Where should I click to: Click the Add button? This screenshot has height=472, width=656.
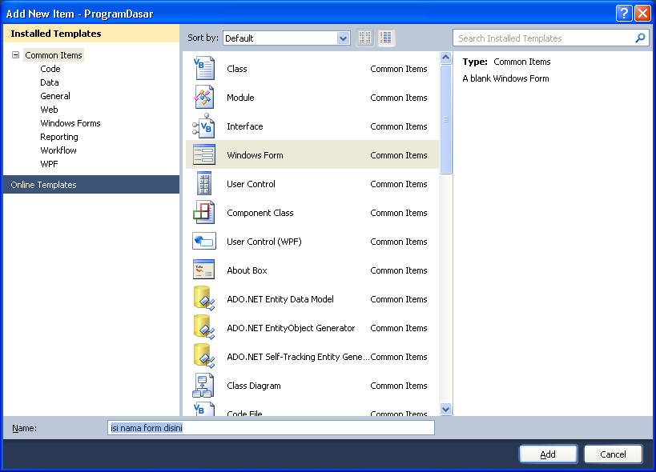coord(548,454)
